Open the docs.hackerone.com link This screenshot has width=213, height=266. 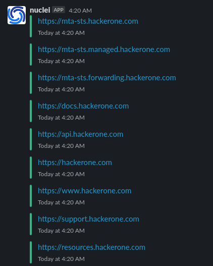pos(83,106)
